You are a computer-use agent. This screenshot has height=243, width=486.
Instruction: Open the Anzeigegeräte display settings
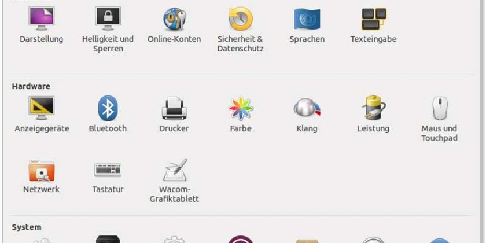tap(41, 109)
